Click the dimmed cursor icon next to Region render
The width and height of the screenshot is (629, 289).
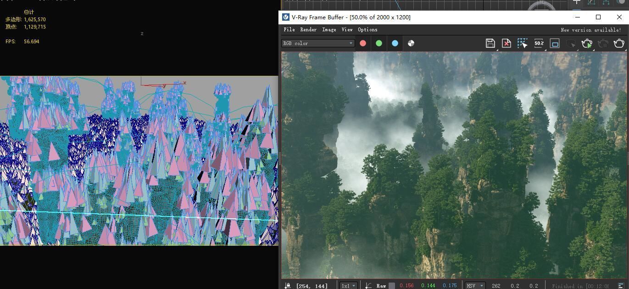(x=571, y=43)
